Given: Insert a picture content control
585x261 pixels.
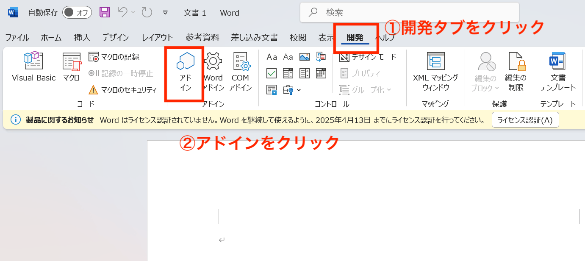Looking at the screenshot, I should [x=305, y=57].
